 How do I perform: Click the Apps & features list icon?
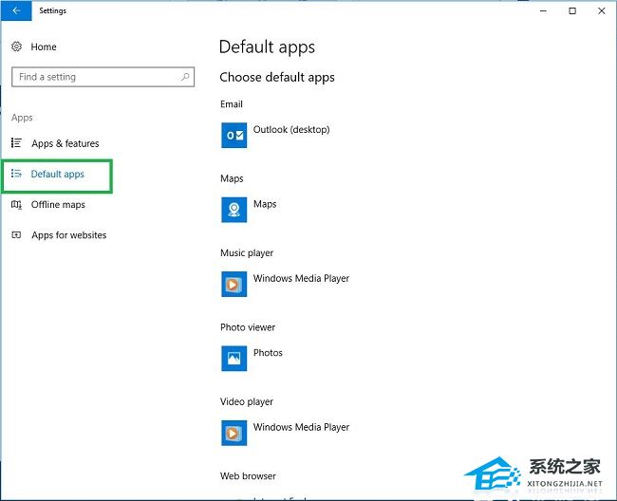[16, 143]
